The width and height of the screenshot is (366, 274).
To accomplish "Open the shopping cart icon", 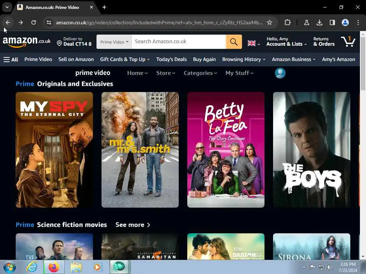I will coord(348,41).
